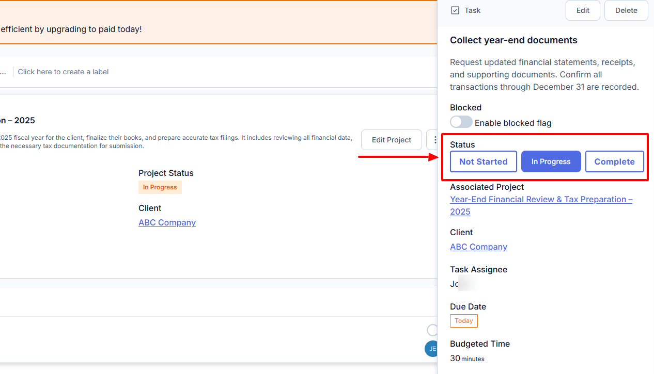Click the Today due date badge

[463, 320]
